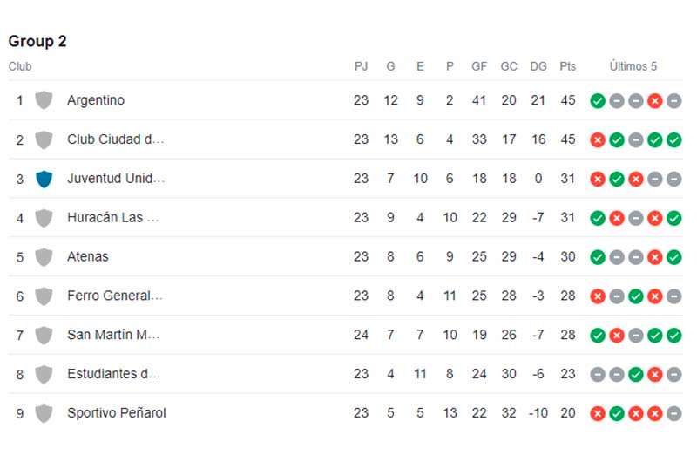Open the Atenas team link
Image resolution: width=697 pixels, height=462 pixels.
point(88,256)
